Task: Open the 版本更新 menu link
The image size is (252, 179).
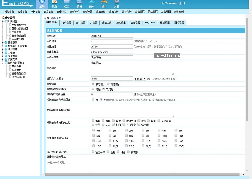Action: coord(179,12)
